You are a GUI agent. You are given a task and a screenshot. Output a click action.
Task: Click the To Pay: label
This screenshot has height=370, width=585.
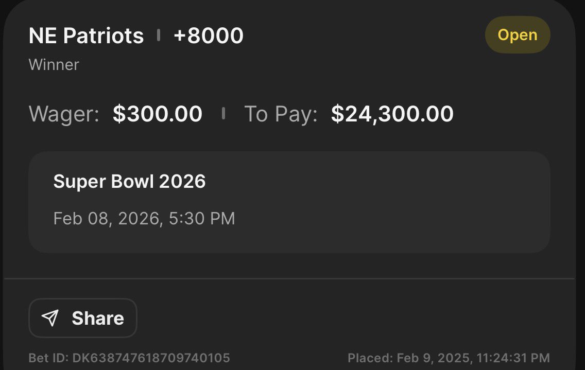(280, 114)
